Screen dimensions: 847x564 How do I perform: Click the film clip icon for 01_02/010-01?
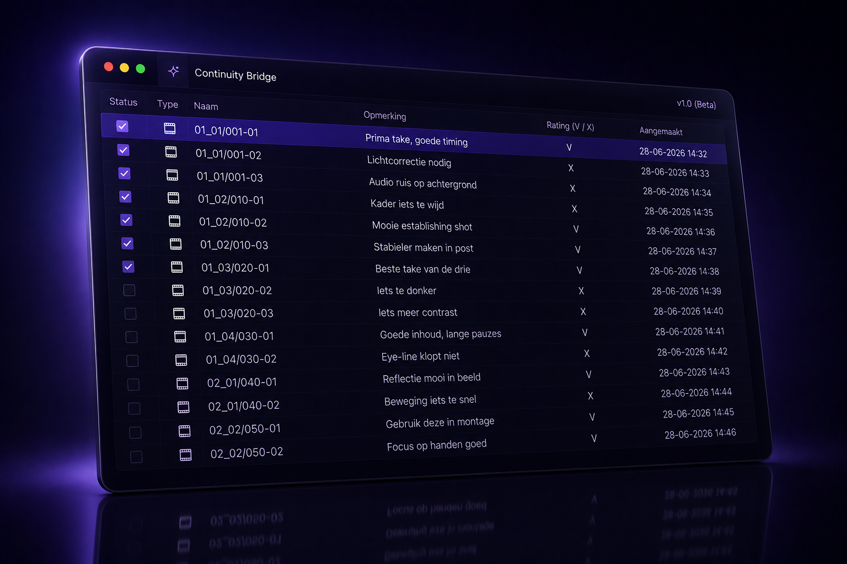tap(173, 198)
